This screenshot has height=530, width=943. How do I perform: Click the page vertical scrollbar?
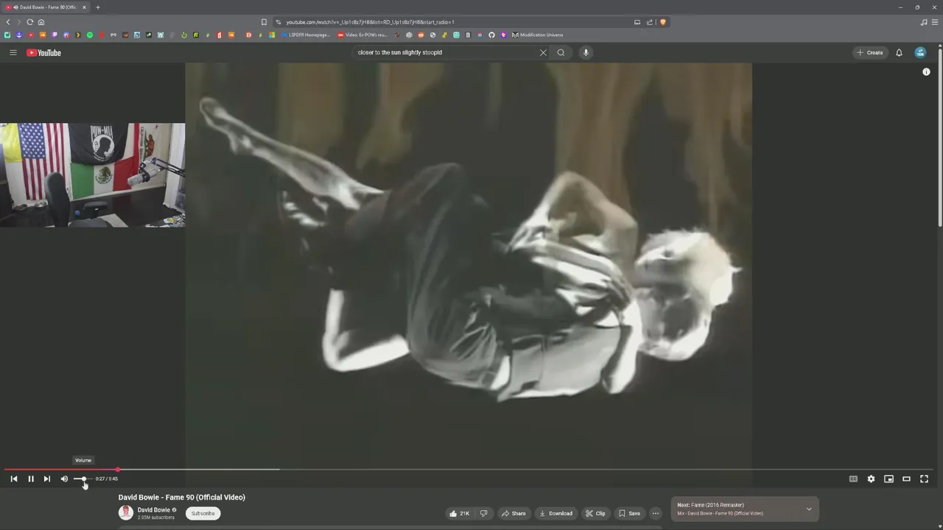939,136
